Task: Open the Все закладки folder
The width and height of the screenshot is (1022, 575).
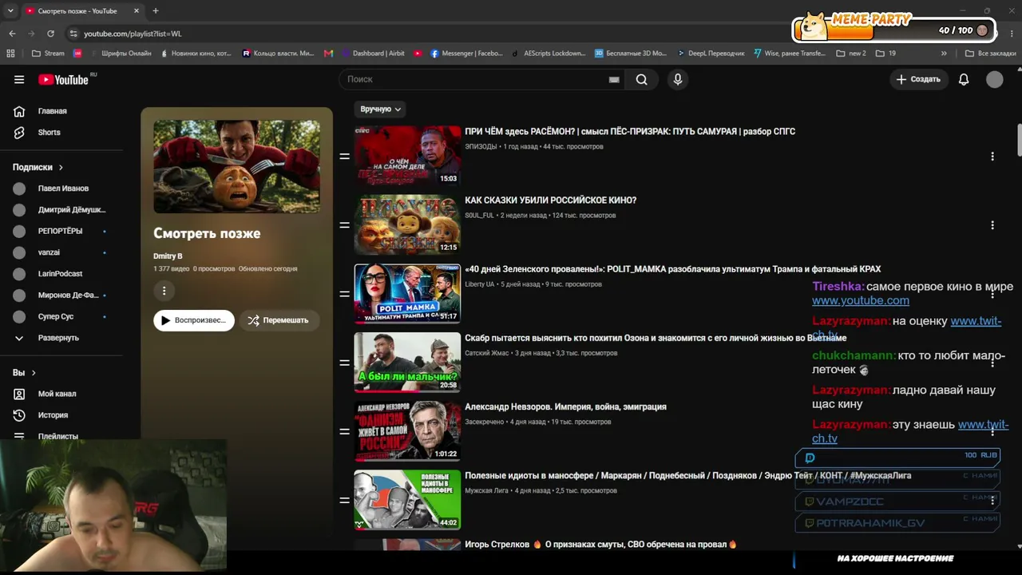Action: [x=991, y=54]
